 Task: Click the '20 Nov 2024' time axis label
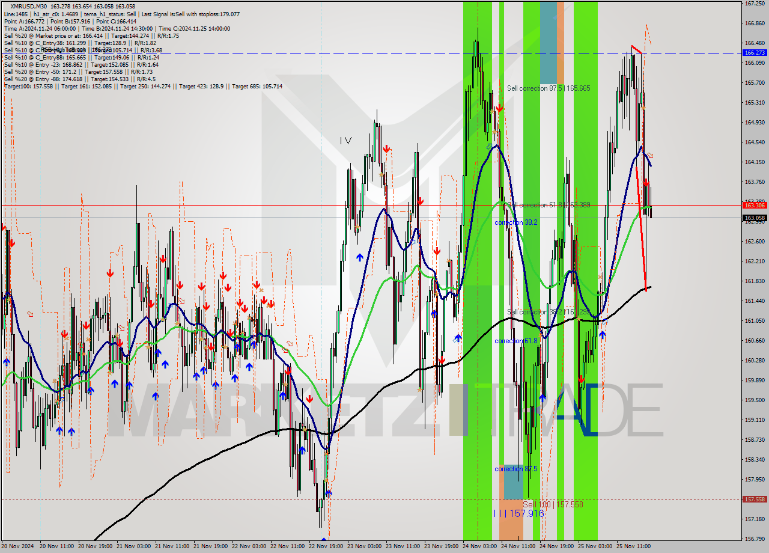tap(17, 546)
